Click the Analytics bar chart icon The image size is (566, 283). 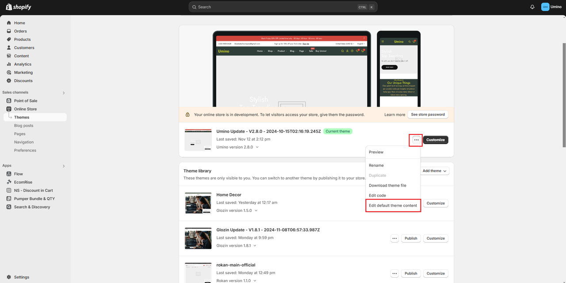[9, 64]
